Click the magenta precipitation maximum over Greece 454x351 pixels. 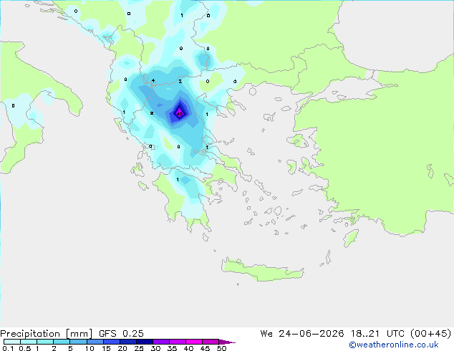pos(180,113)
